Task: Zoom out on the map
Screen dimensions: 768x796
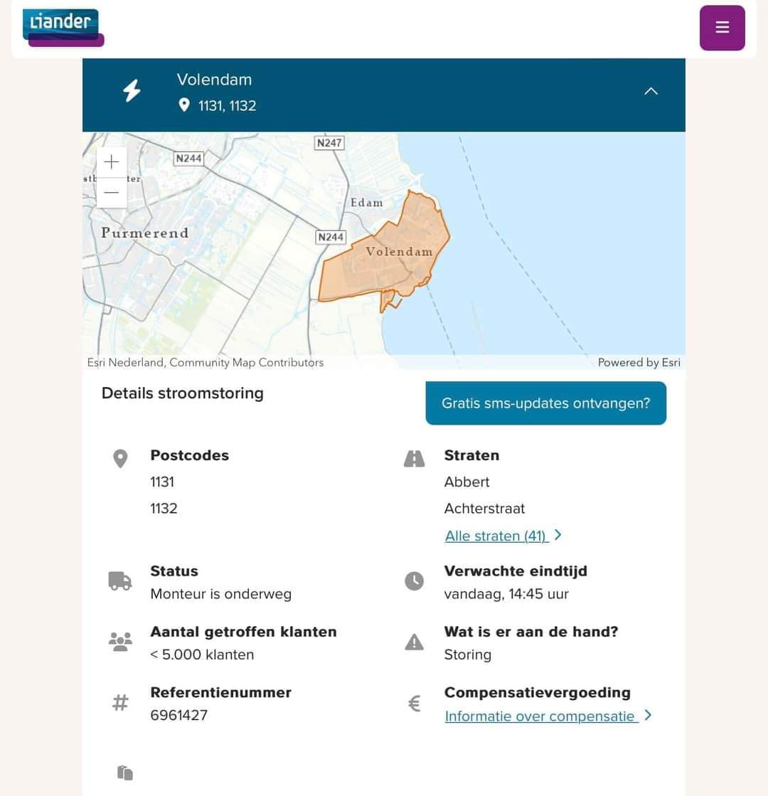Action: click(111, 192)
